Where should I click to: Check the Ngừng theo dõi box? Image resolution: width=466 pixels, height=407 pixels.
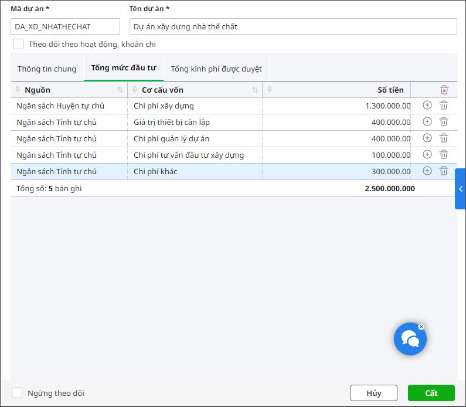tap(17, 393)
